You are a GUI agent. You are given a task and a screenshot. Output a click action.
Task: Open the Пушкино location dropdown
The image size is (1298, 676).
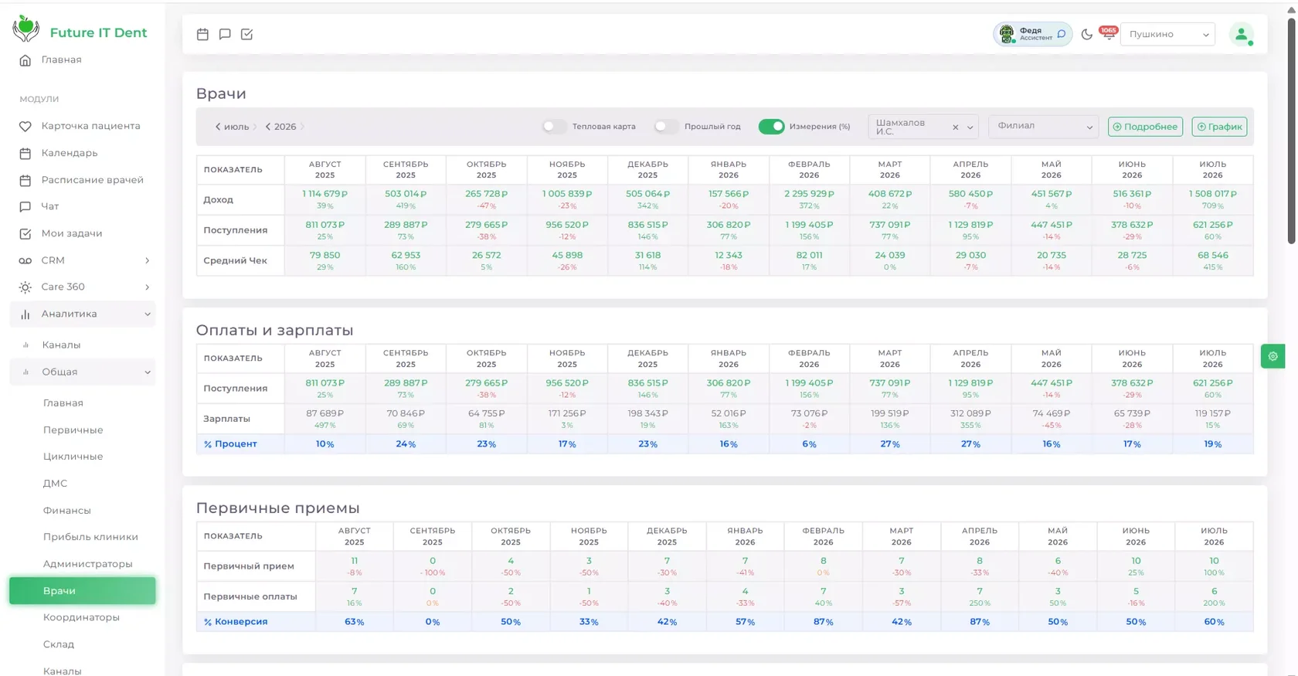[x=1167, y=34]
